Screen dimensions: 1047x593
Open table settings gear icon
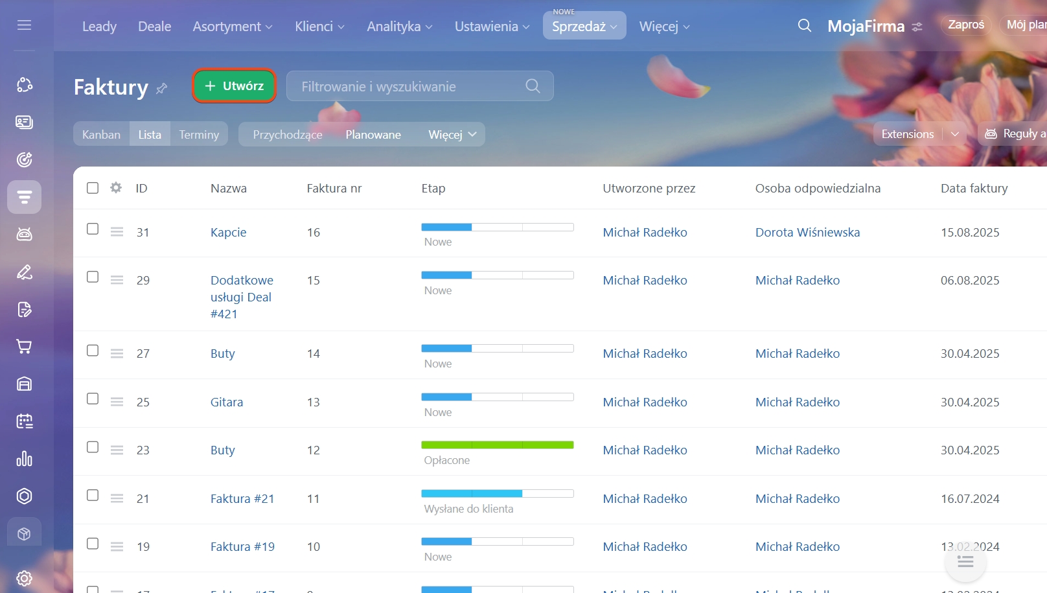(x=116, y=188)
